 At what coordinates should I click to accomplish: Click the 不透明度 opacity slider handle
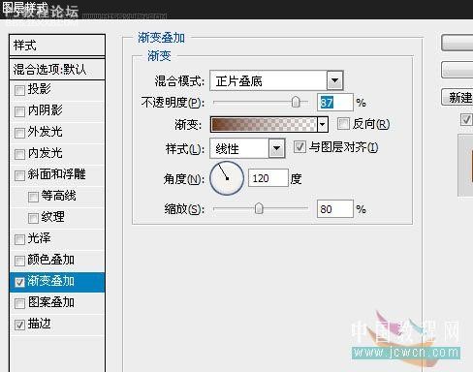point(296,102)
